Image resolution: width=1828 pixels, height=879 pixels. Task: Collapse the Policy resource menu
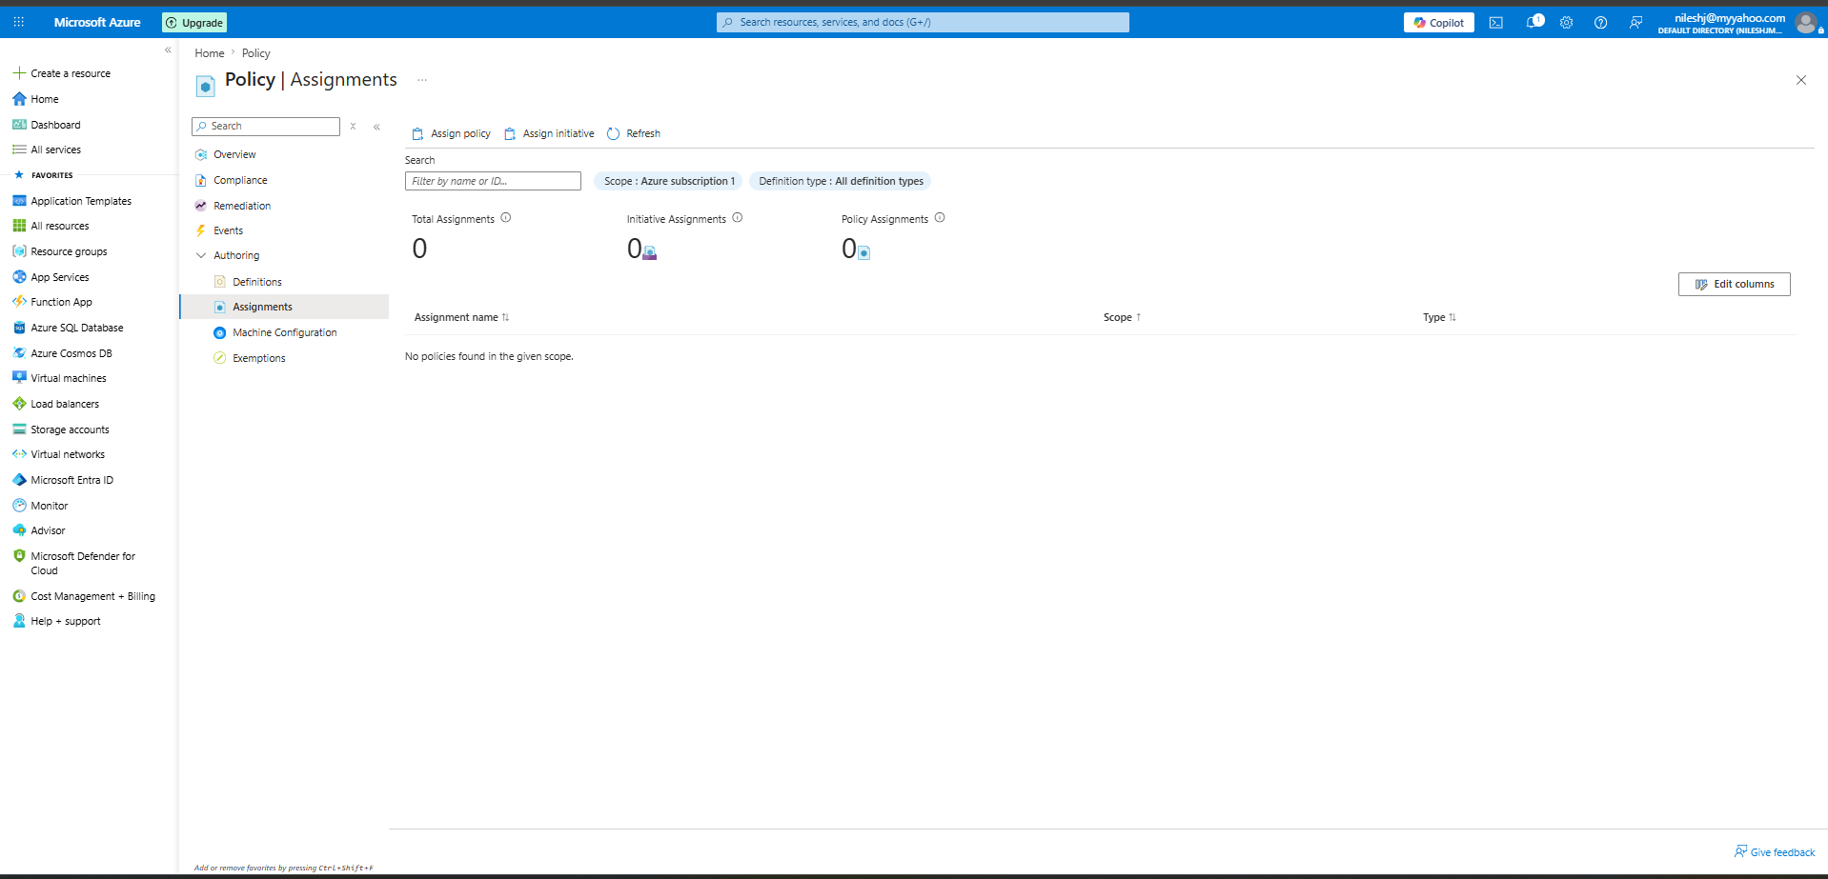(377, 127)
